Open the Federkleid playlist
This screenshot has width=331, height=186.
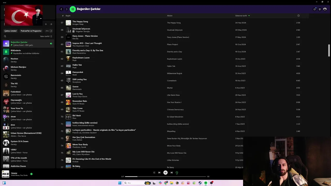[28, 93]
